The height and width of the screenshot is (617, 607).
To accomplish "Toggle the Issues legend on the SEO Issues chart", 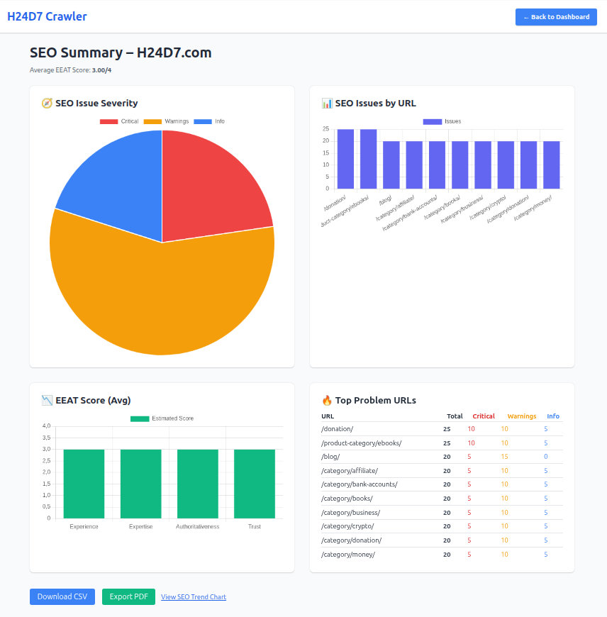I will pos(442,121).
